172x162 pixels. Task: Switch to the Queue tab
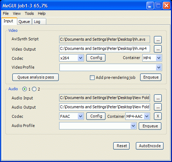24,22
